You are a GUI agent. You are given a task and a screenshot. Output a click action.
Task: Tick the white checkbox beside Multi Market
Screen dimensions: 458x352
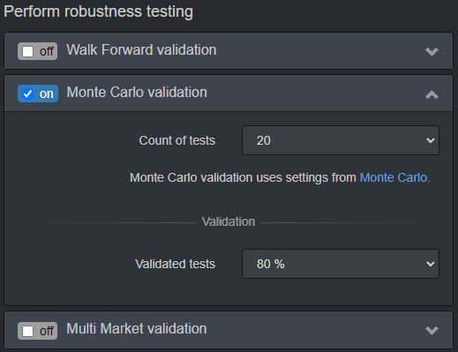coord(28,331)
